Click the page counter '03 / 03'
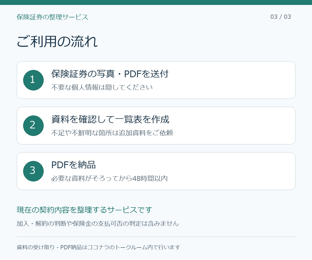Viewport: 312px width, 260px height. point(281,17)
